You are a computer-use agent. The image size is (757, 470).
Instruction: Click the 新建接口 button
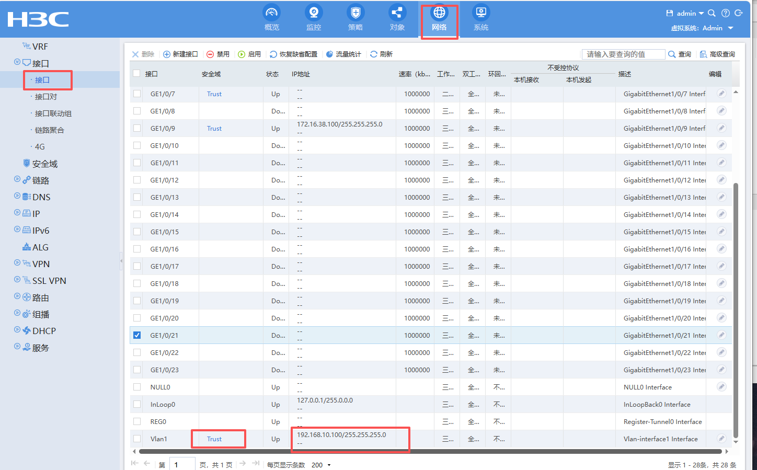pos(180,54)
